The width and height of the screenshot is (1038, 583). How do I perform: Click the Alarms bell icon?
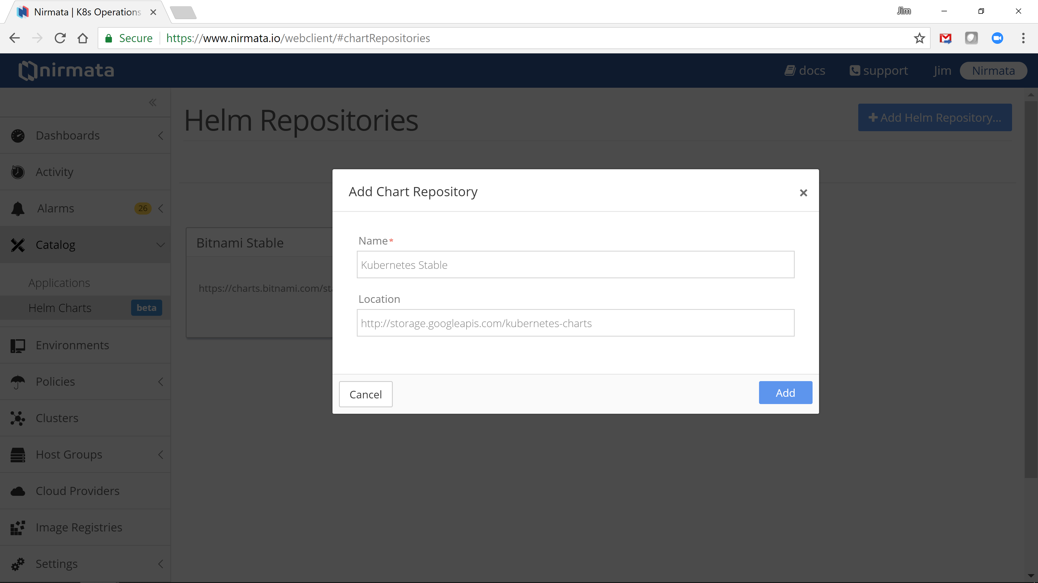(x=18, y=208)
